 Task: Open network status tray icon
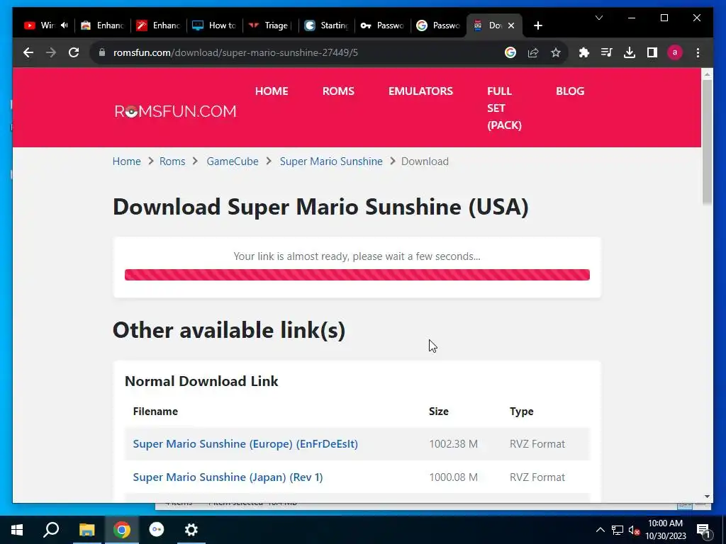[x=618, y=530]
